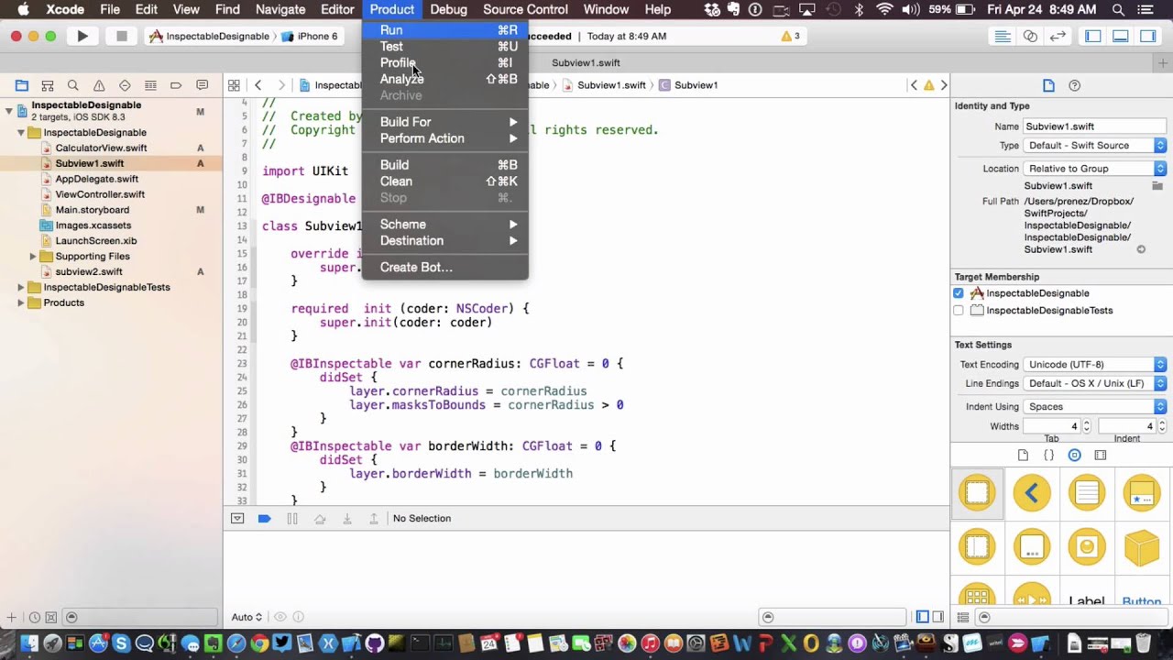Toggle breakpoints in the debug bar
The image size is (1173, 660).
pyautogui.click(x=265, y=519)
